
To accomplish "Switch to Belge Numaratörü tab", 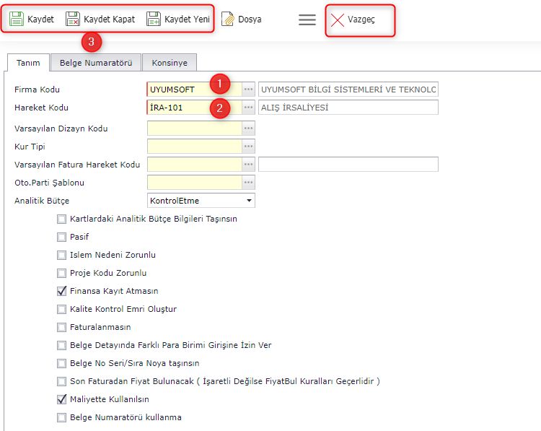I will point(95,64).
